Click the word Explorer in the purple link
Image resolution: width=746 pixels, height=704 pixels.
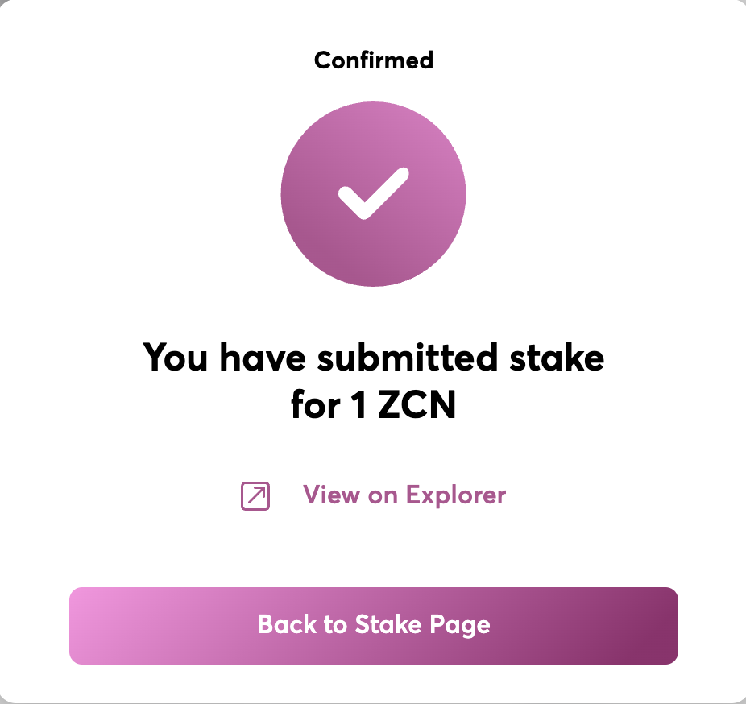[456, 495]
